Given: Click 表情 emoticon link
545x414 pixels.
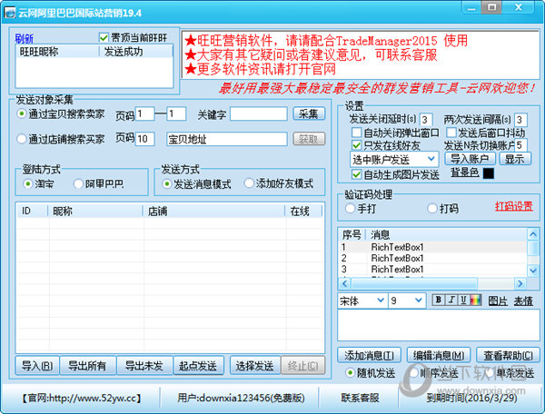Looking at the screenshot, I should (523, 301).
